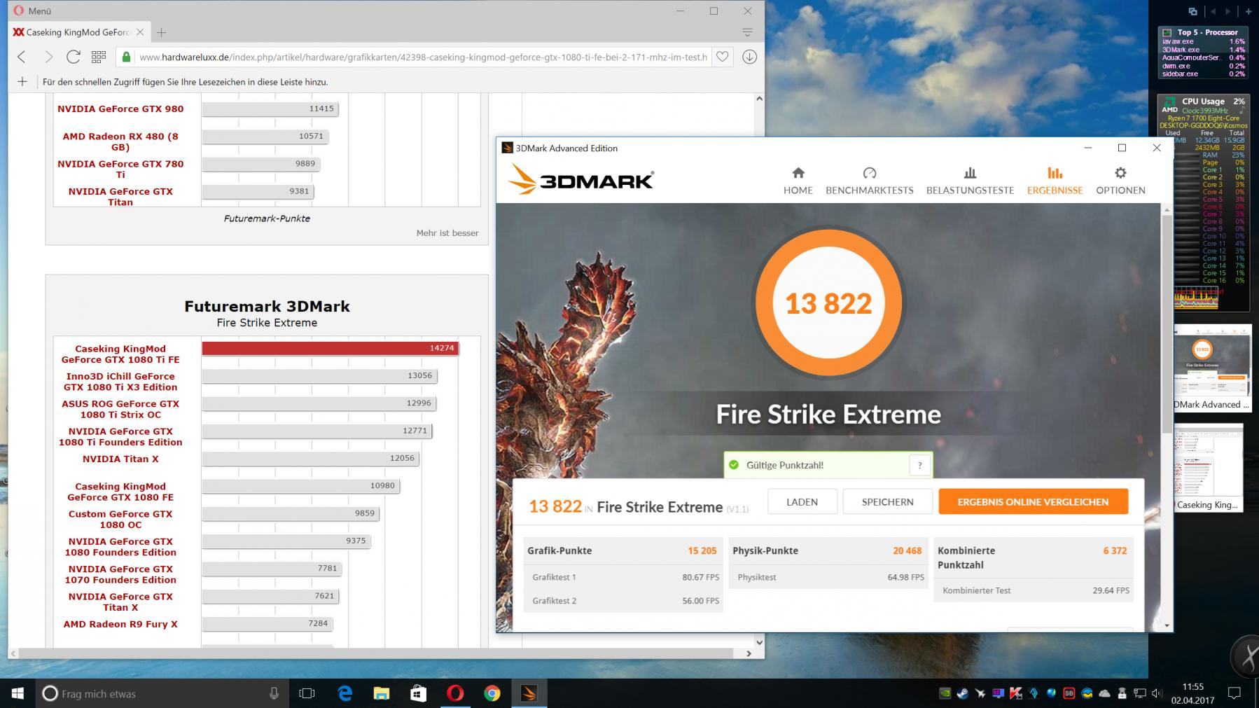Click the clock showing 11:55

(1193, 687)
